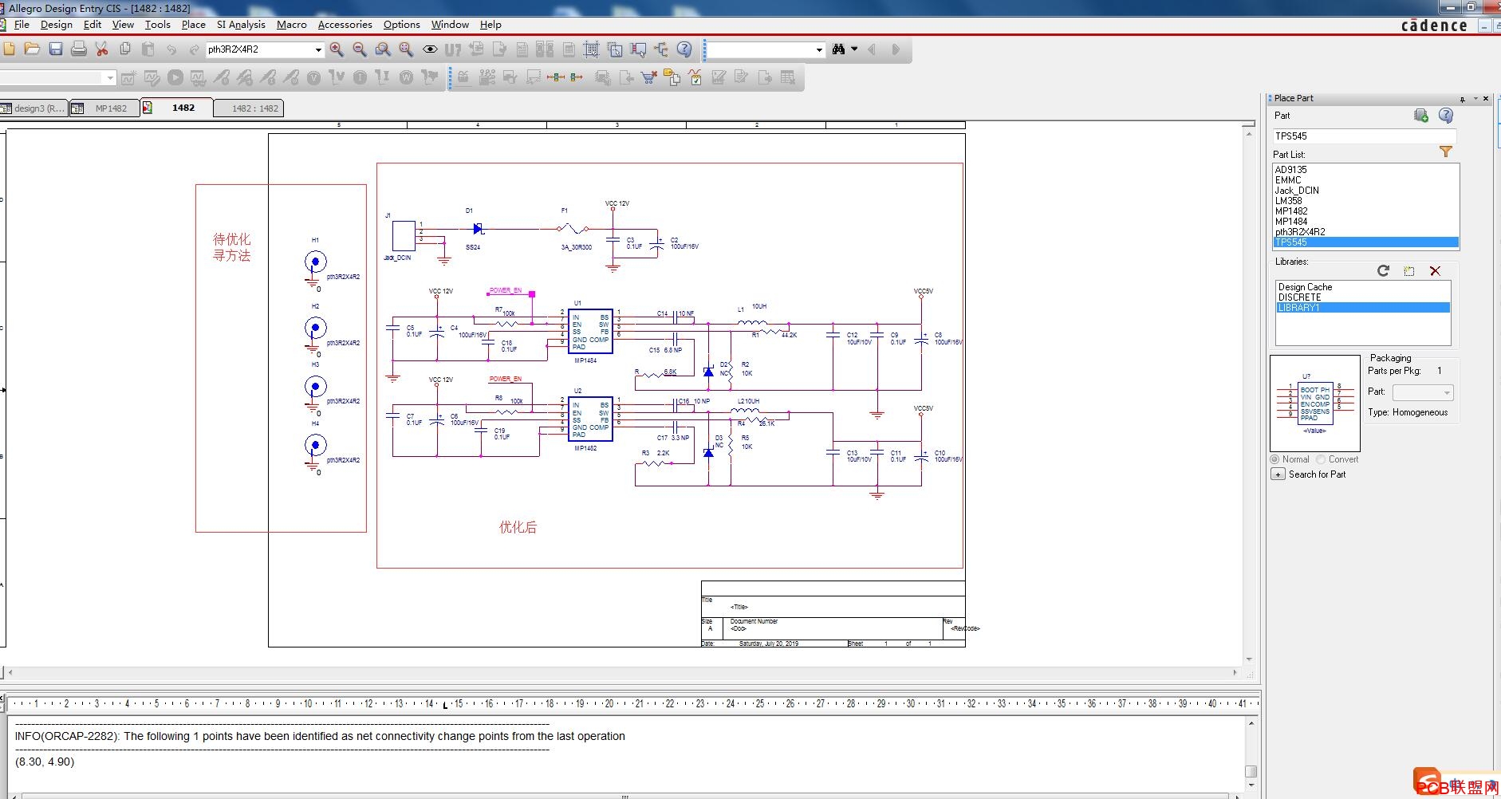The height and width of the screenshot is (799, 1501).
Task: Switch to the design3 tab
Action: click(x=33, y=108)
